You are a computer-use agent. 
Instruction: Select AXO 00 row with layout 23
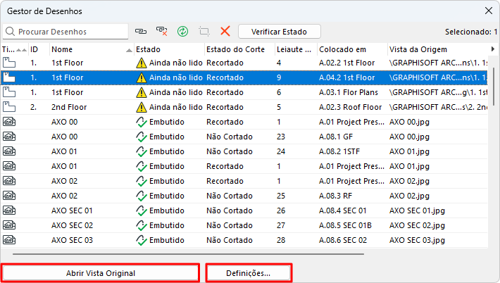(x=244, y=137)
